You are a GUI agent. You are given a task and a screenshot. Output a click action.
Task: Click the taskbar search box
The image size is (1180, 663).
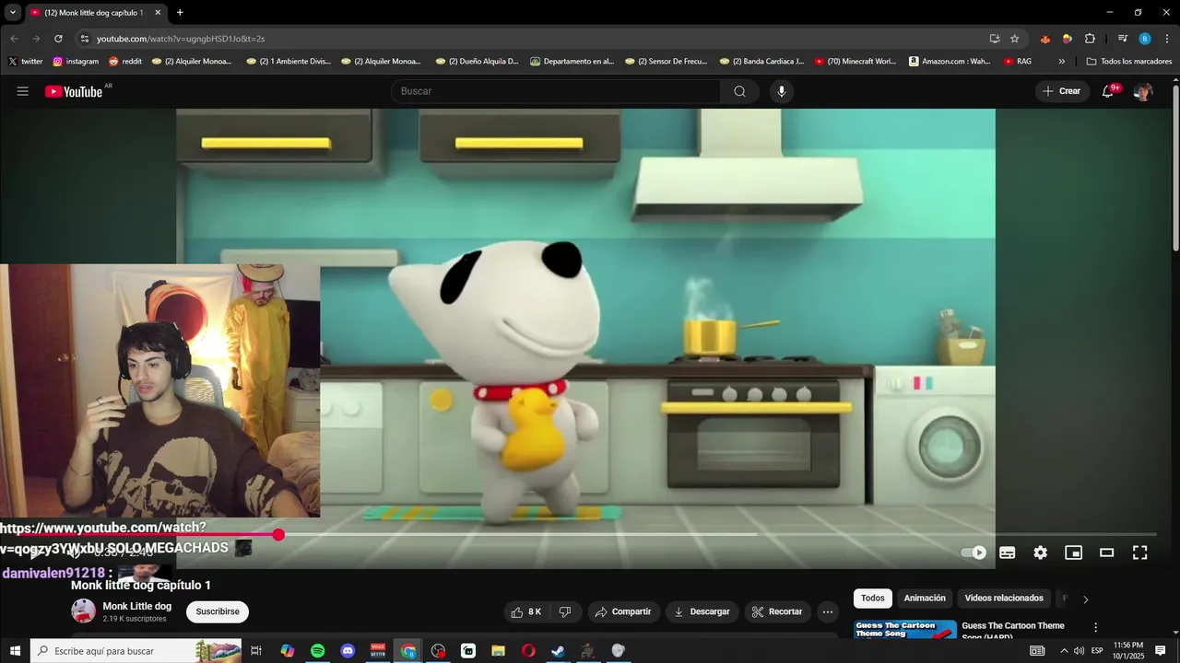pyautogui.click(x=136, y=651)
